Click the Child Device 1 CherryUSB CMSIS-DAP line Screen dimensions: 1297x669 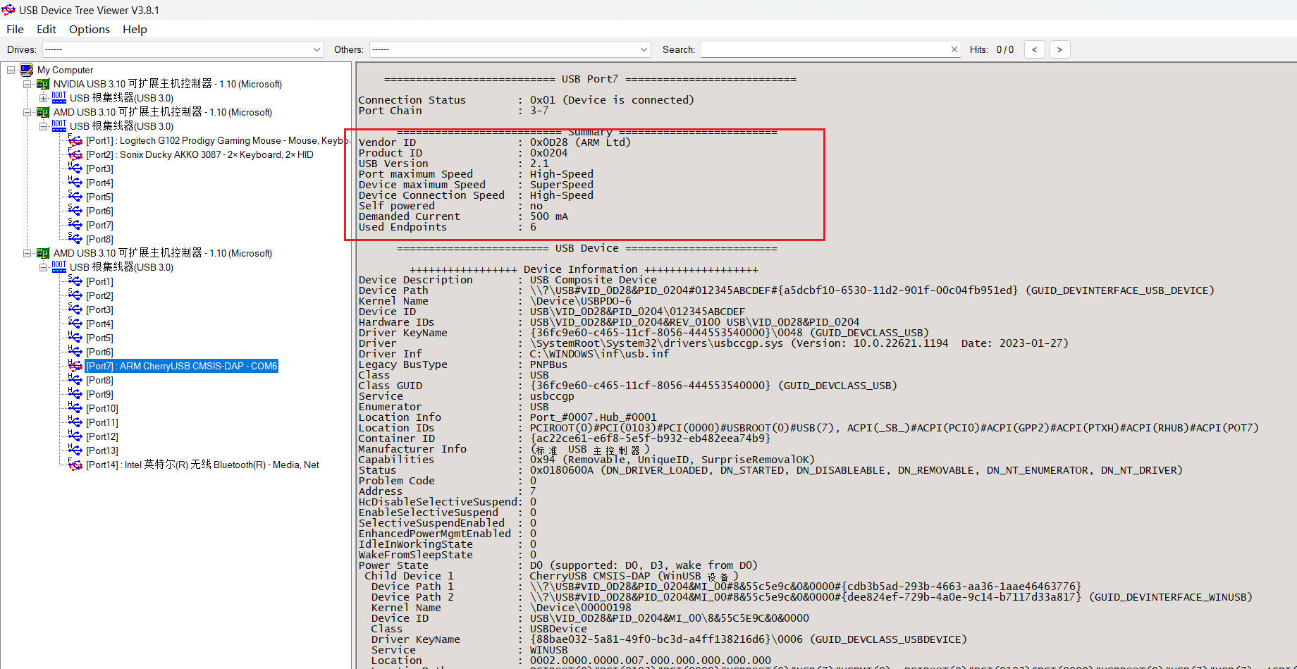click(x=551, y=576)
